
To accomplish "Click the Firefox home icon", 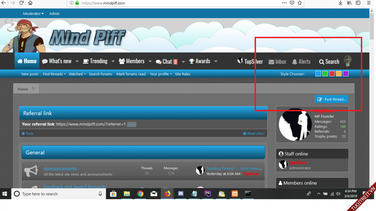I will 30,3.
